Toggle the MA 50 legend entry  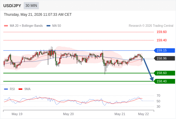tap(54, 26)
